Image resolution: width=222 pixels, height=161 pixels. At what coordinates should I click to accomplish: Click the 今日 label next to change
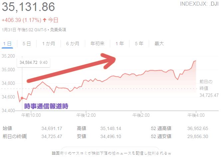[x=53, y=20]
